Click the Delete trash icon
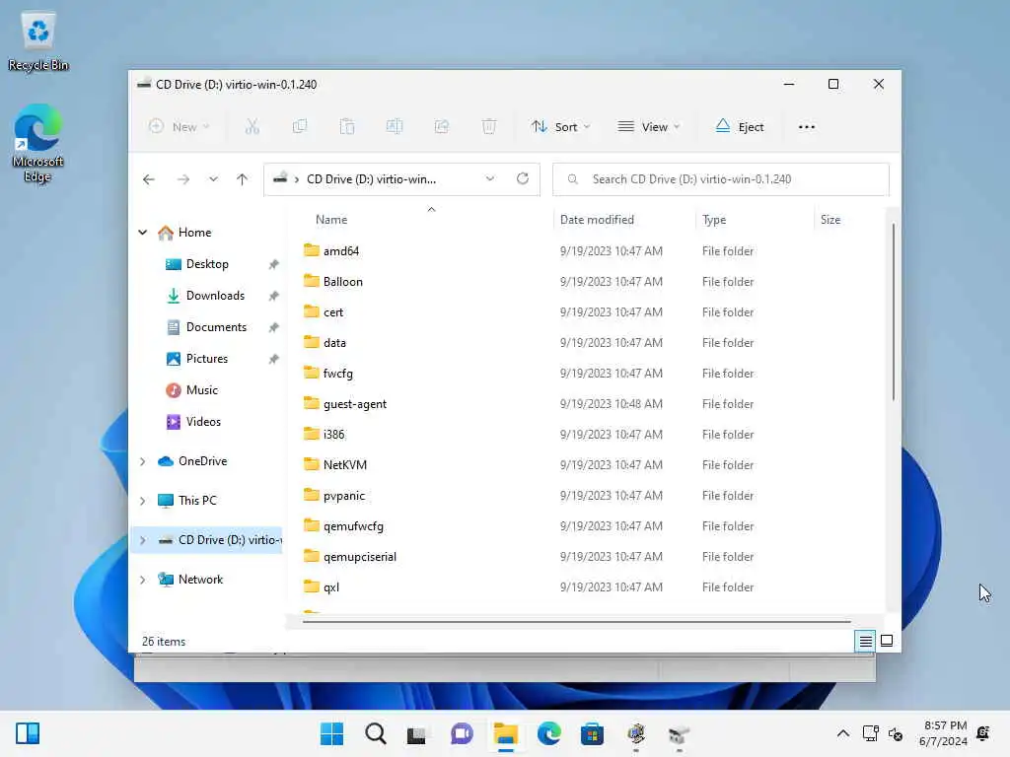Image resolution: width=1010 pixels, height=757 pixels. coord(489,127)
